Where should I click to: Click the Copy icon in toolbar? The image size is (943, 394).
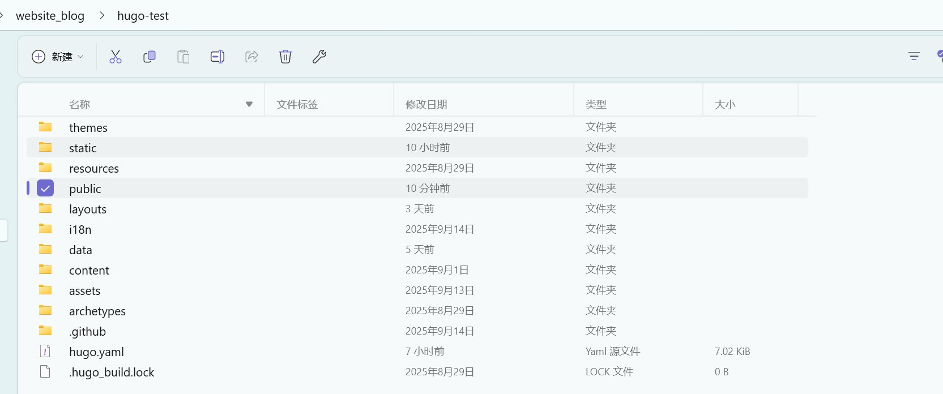click(150, 57)
